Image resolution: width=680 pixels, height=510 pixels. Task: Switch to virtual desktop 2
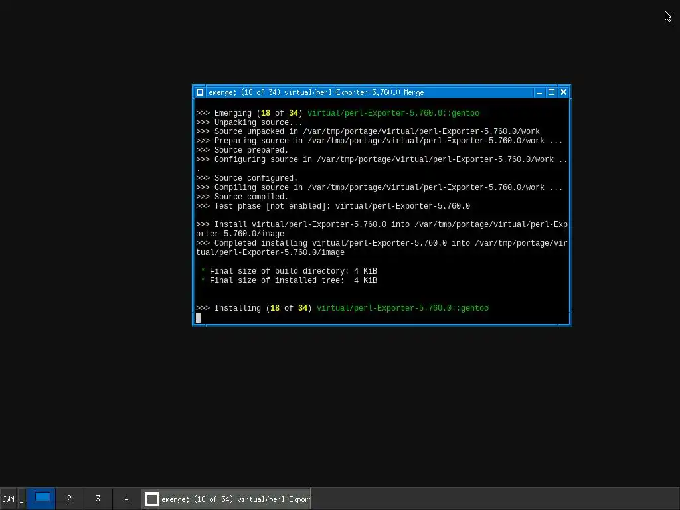click(69, 498)
